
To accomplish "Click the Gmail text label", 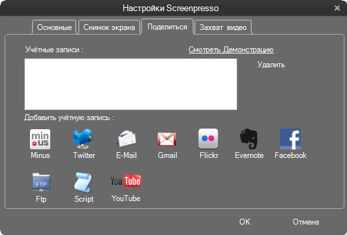I will pyautogui.click(x=167, y=155).
